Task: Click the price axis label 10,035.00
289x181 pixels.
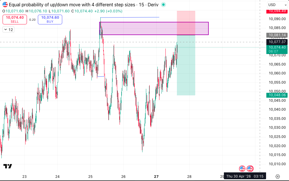Action: [277, 119]
